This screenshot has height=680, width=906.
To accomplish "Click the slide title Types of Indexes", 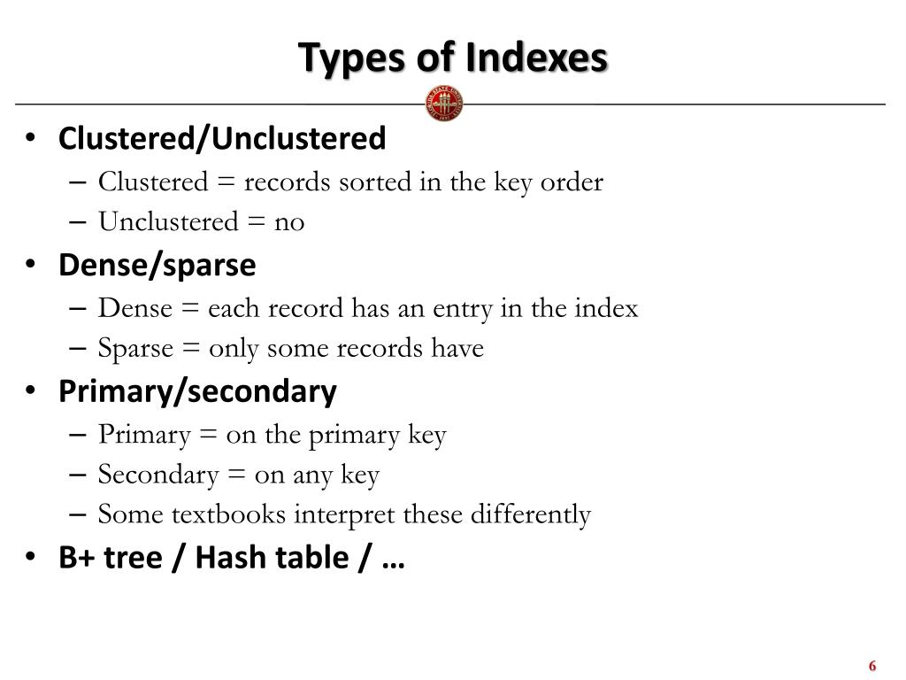I will (452, 58).
